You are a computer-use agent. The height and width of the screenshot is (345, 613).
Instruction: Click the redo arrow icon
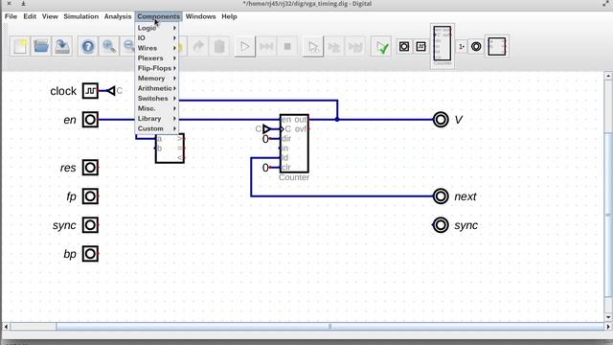(x=198, y=47)
